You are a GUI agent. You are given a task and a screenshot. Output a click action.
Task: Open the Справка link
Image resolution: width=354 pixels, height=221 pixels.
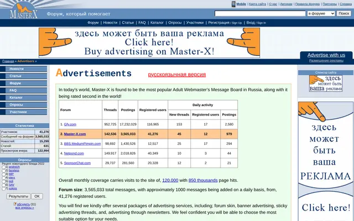pos(346,4)
